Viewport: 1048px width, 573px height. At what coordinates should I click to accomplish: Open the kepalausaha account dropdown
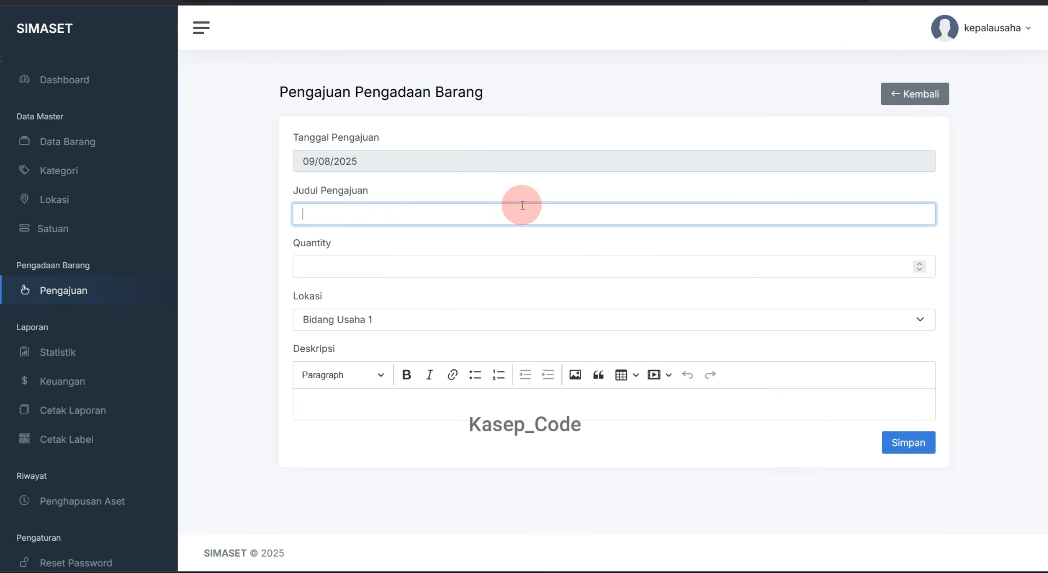[997, 28]
